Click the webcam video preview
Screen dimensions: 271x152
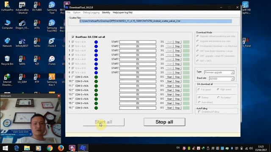pyautogui.click(x=30, y=121)
